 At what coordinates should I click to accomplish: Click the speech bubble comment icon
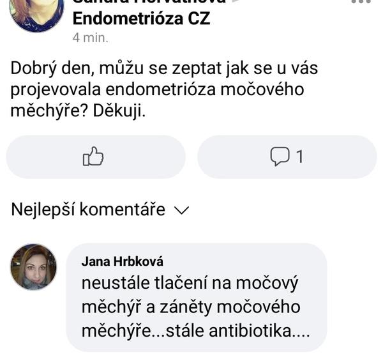click(x=280, y=157)
